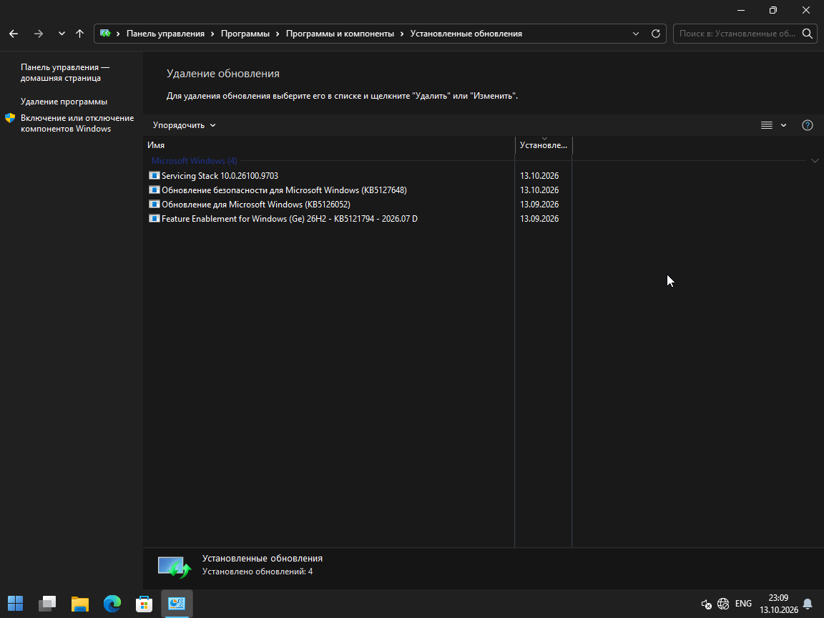The height and width of the screenshot is (618, 824).
Task: Click the shield icon beside Windows components link
Action: [10, 118]
